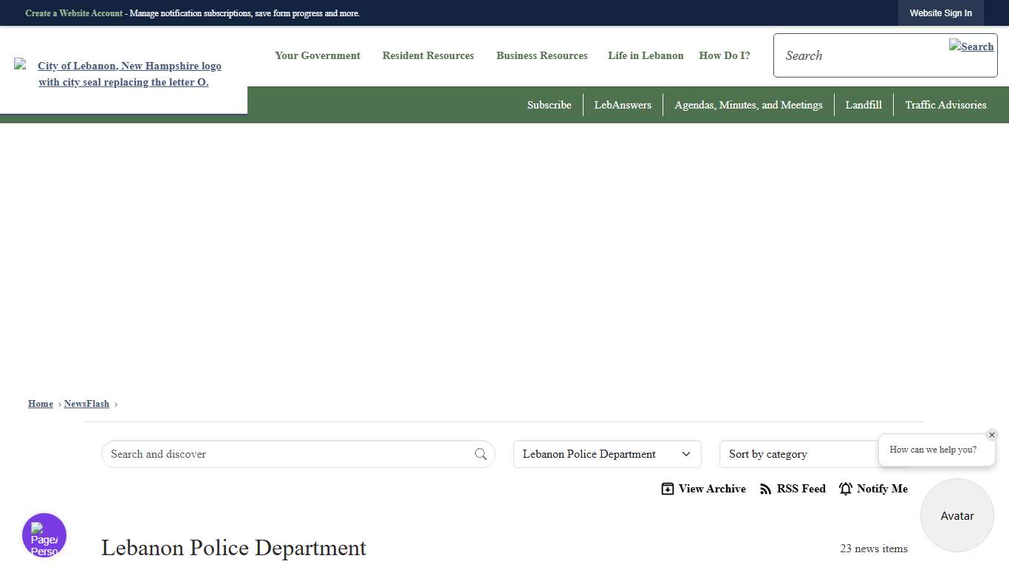
Task: Open the Business Resources menu
Action: click(541, 55)
